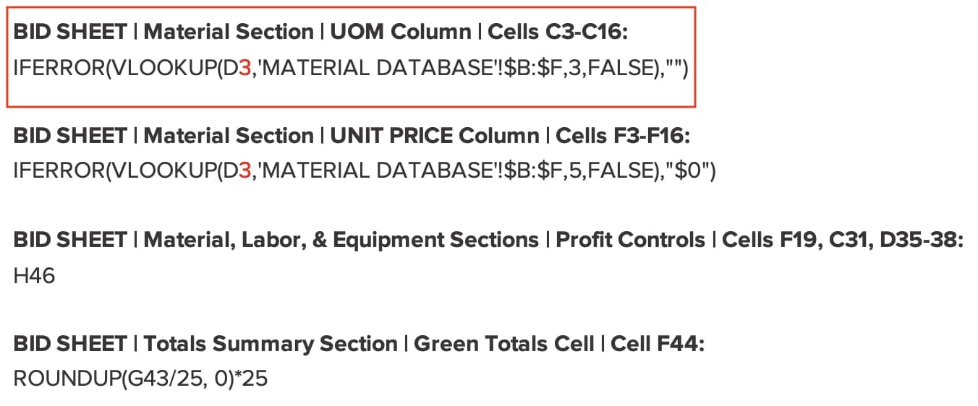Click "Material, Labor, & Equipment Sections" text
The width and height of the screenshot is (978, 406).
coord(341,240)
